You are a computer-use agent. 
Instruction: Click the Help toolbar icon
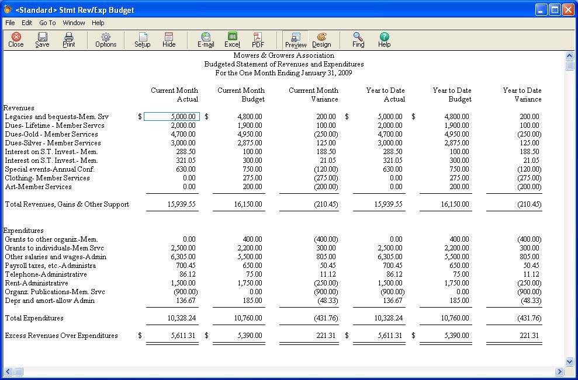point(384,40)
